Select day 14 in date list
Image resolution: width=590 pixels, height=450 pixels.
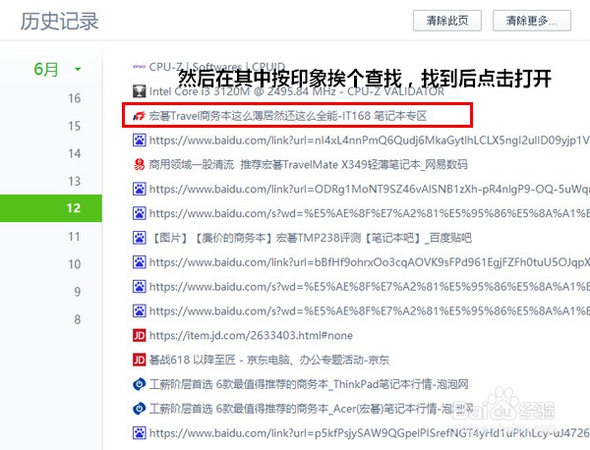tap(74, 153)
